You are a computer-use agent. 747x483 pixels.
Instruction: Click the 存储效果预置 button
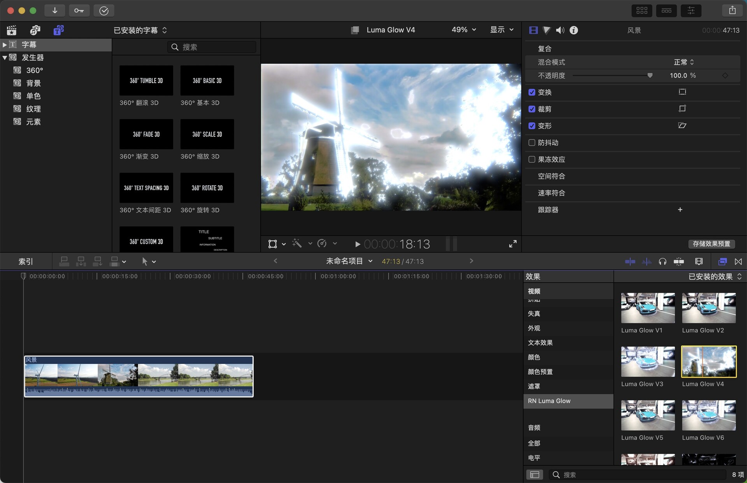click(711, 244)
